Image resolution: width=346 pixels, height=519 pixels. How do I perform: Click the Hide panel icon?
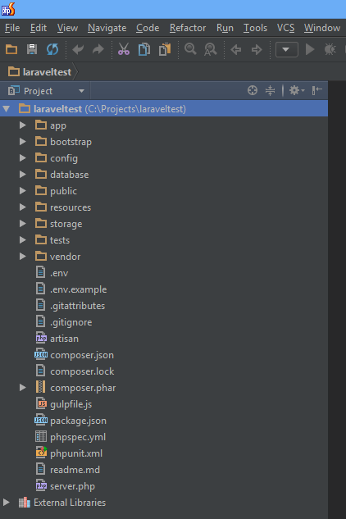pos(316,90)
